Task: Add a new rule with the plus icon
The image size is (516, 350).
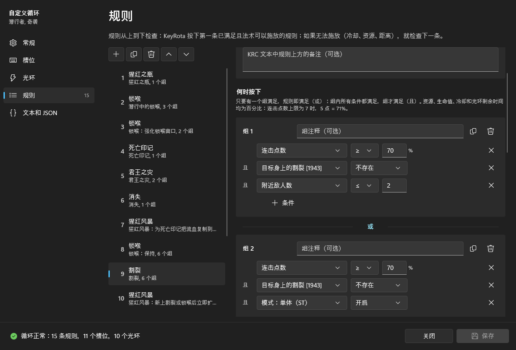Action: (116, 54)
